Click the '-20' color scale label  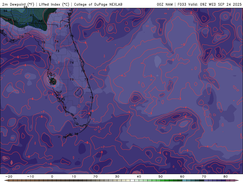9,177
